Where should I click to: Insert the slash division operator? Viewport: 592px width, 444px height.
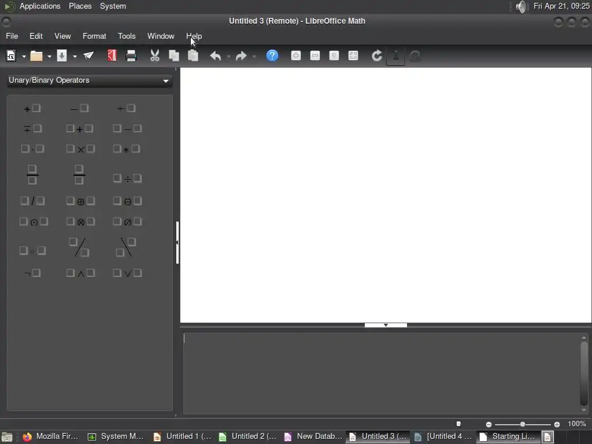click(32, 201)
